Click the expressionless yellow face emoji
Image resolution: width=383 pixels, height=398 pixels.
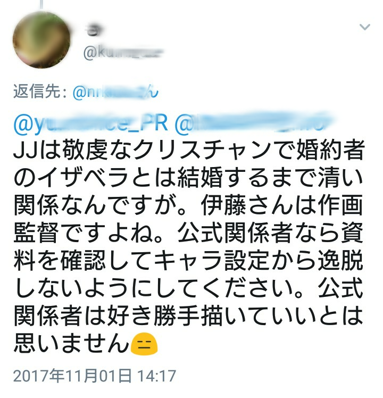(144, 344)
